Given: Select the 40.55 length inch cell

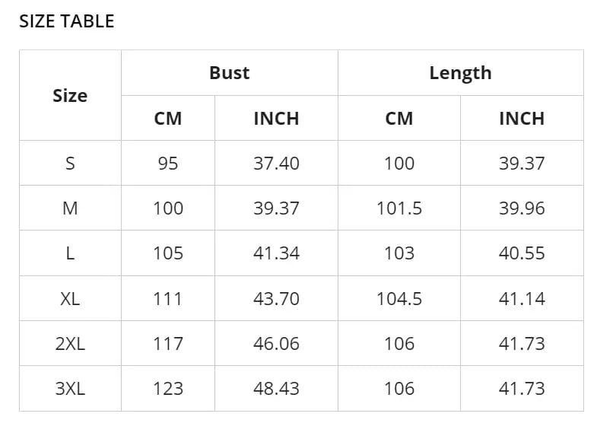Looking at the screenshot, I should (522, 253).
